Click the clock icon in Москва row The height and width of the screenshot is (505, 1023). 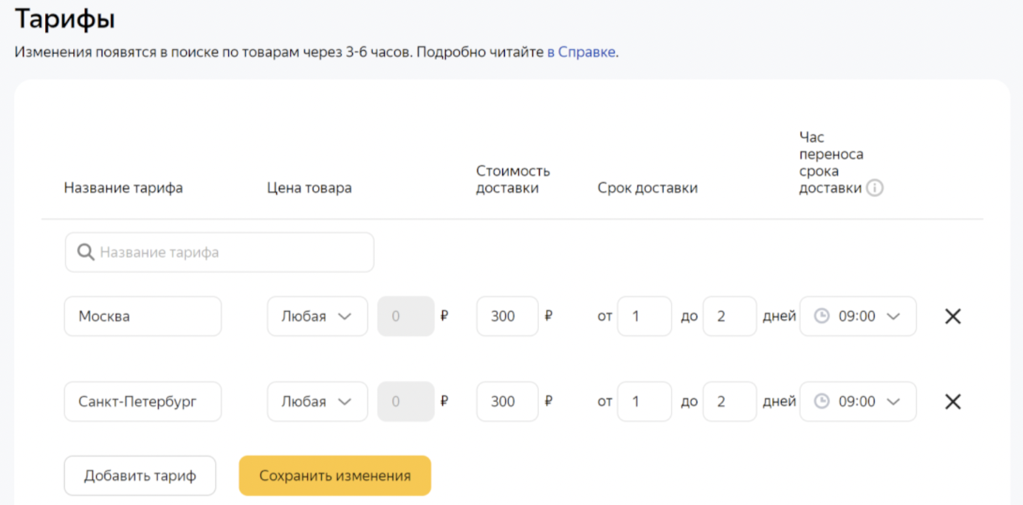pos(821,316)
